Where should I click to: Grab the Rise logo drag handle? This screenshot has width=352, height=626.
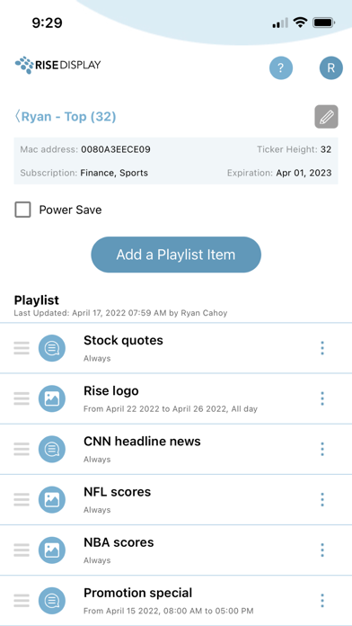coord(22,398)
